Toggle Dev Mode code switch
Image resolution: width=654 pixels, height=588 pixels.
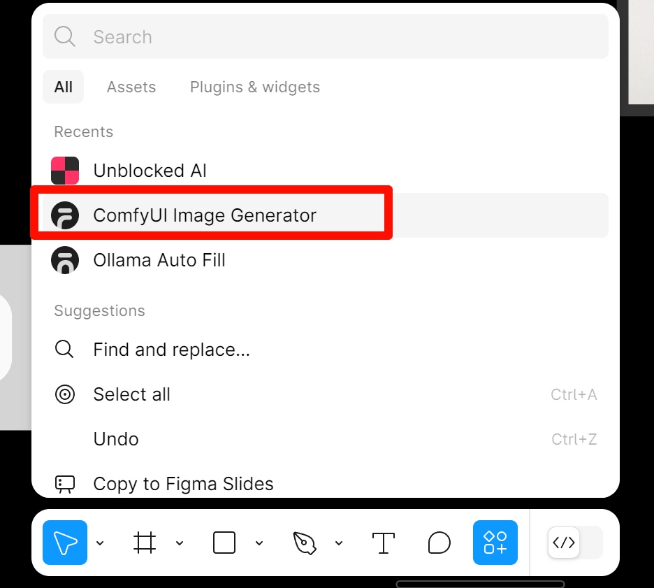point(575,543)
